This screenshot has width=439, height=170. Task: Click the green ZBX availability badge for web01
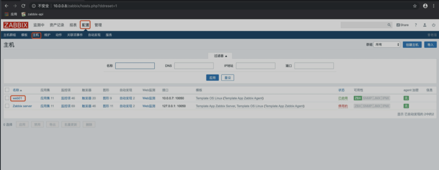click(x=358, y=98)
